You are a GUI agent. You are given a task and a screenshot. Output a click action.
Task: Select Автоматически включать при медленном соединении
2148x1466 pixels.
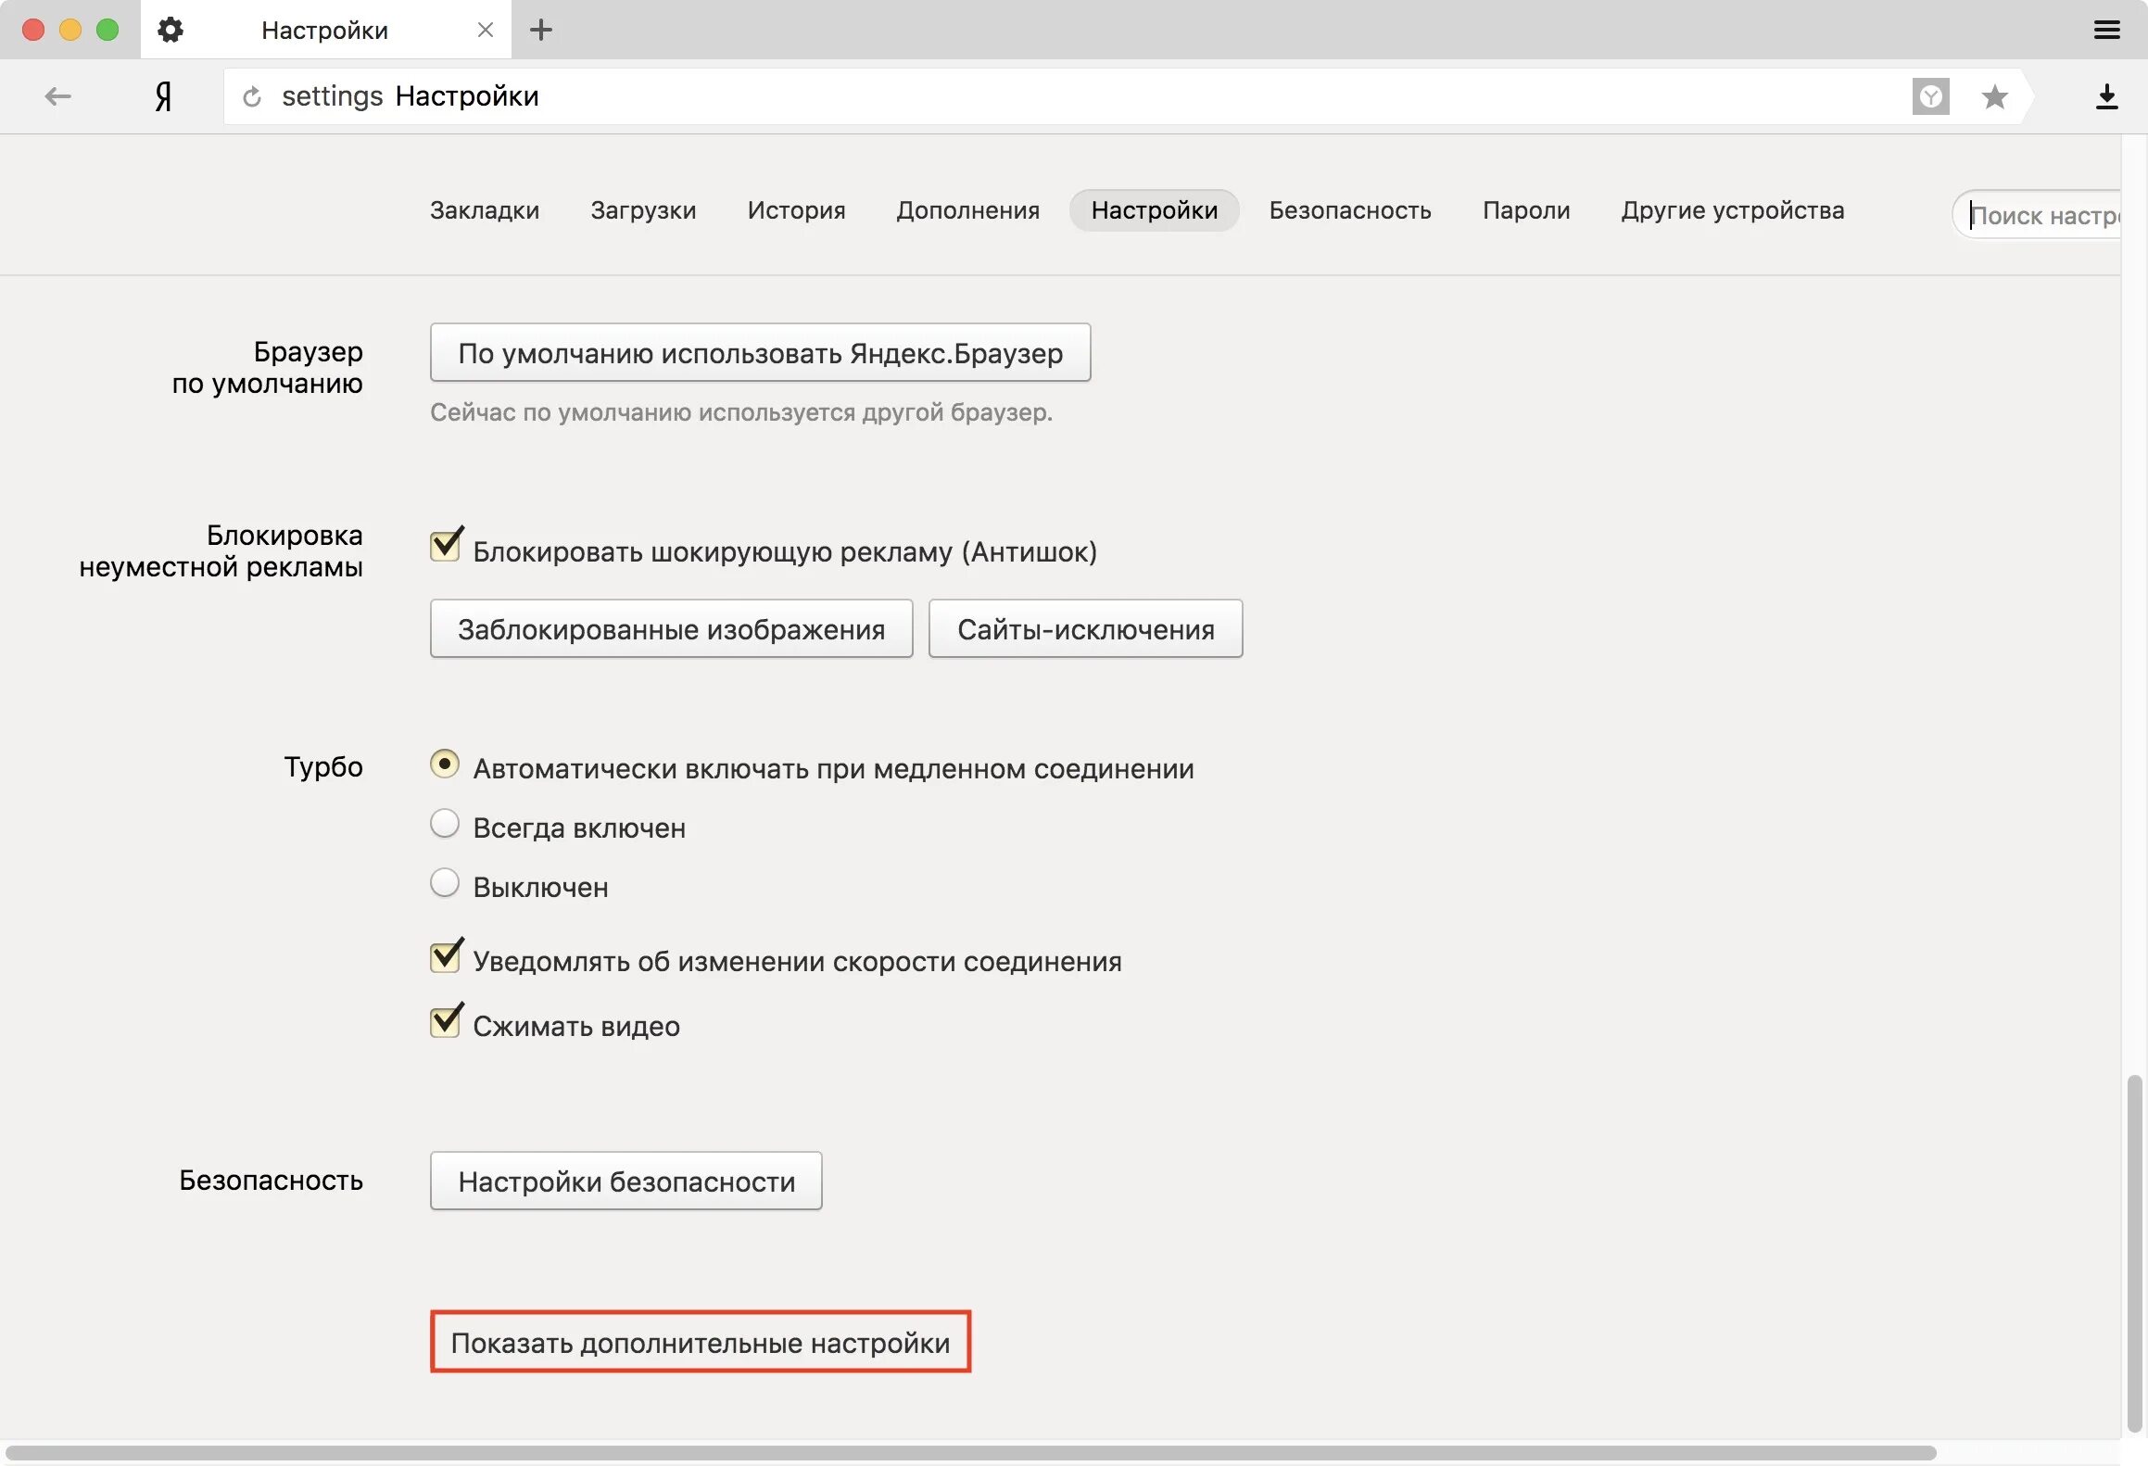tap(445, 765)
